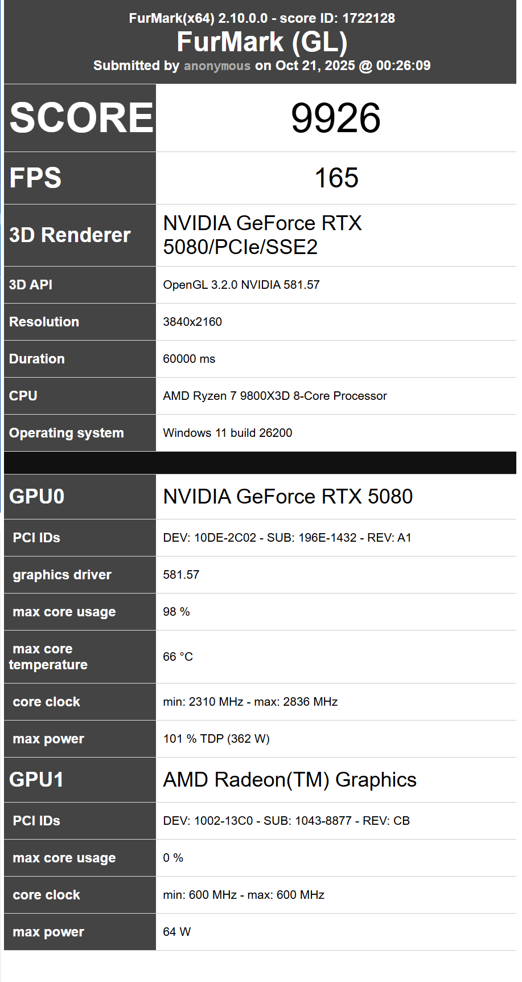
Task: Click the GPU1 max power 64 W value
Action: [x=176, y=932]
